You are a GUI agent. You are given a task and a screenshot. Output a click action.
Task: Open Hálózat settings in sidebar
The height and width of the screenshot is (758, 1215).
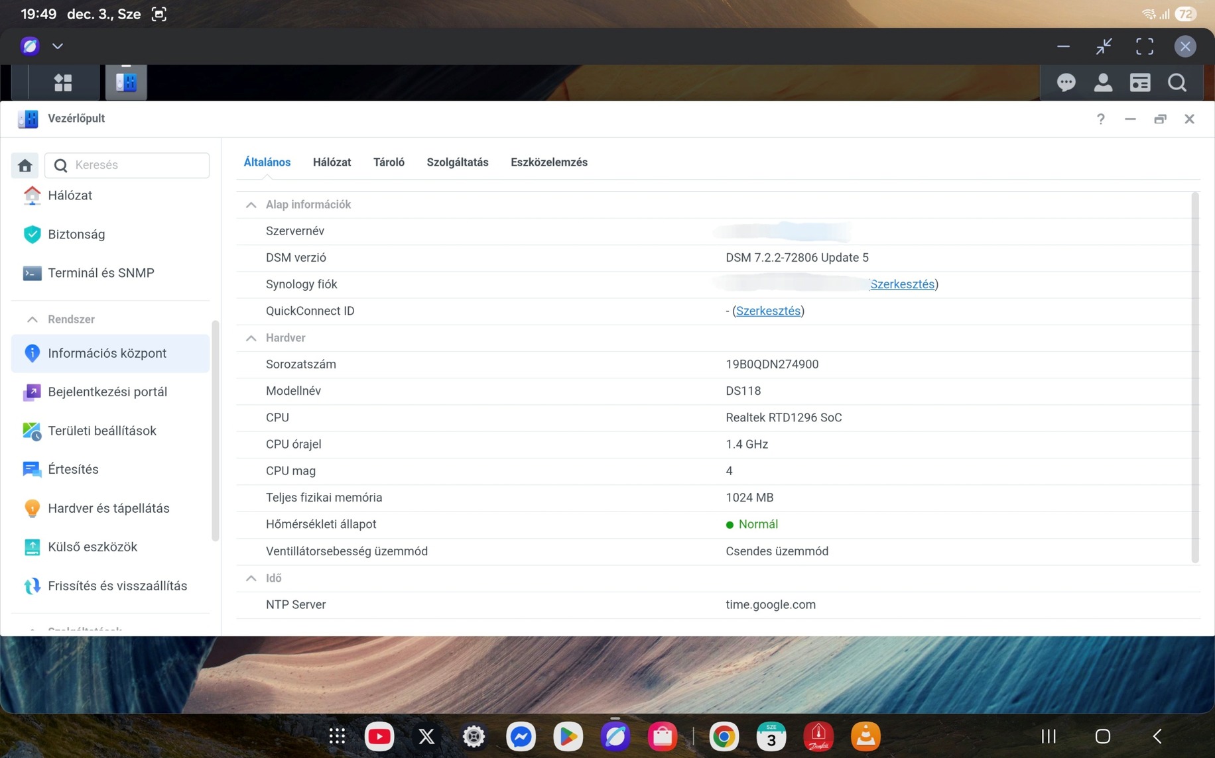tap(110, 195)
